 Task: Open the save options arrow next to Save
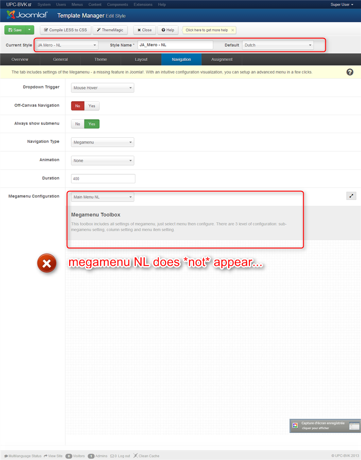point(30,30)
